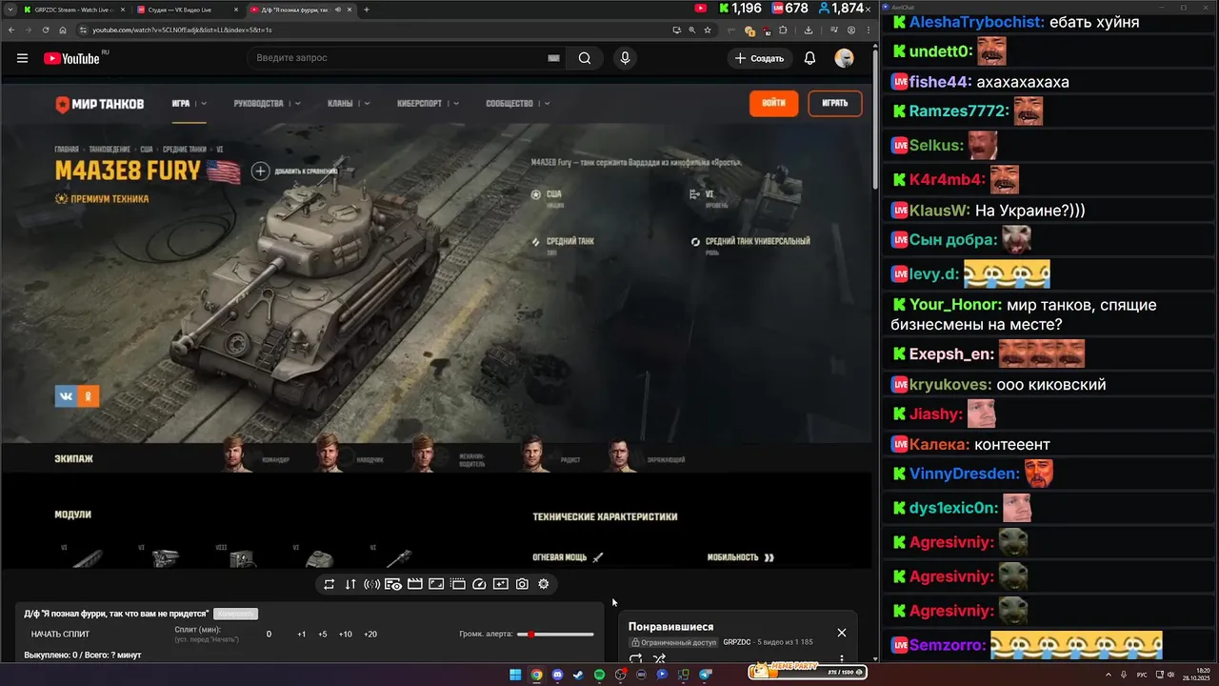
Task: Click the СРЕДНИЕ ТАНКИ breadcrumb link
Action: [x=185, y=150]
